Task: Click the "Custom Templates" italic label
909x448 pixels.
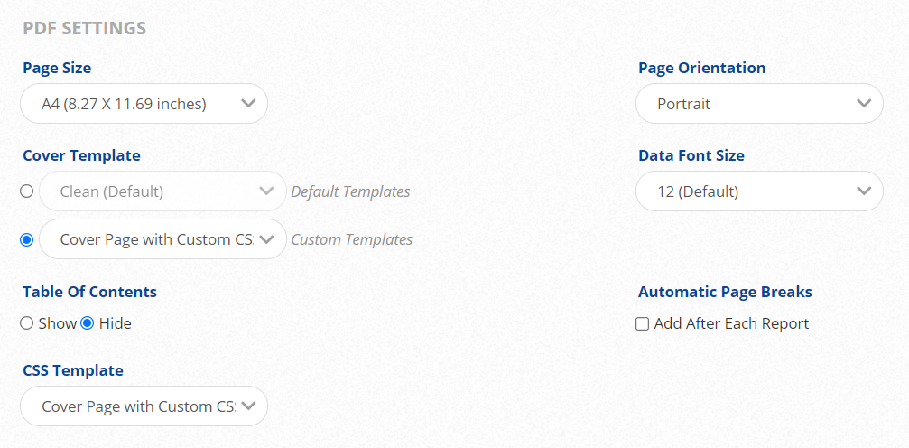Action: [351, 239]
